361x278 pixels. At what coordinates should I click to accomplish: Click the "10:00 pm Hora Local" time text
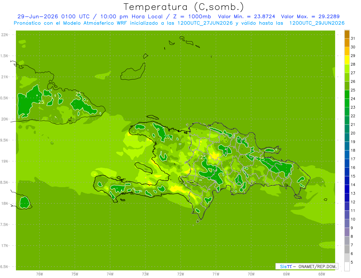131,16
